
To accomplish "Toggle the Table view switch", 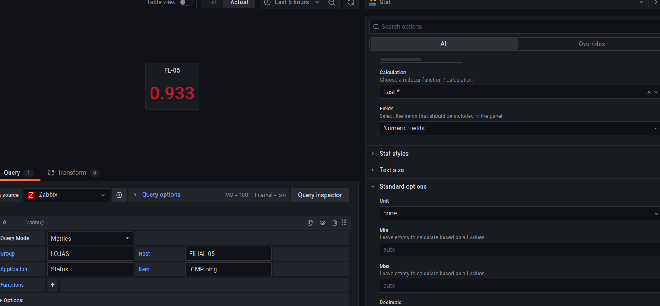I will [185, 3].
